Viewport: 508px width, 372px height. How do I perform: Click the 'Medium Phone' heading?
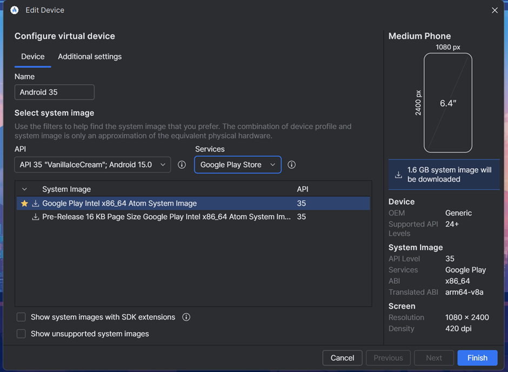[419, 36]
